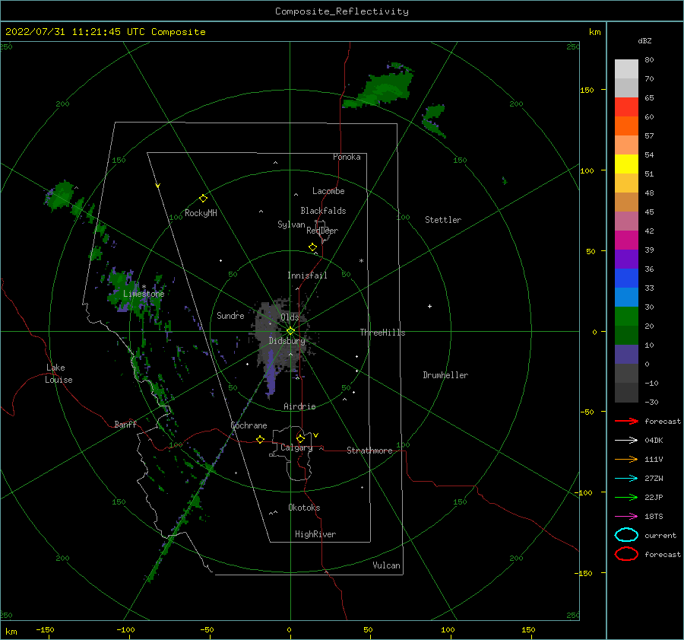Image resolution: width=684 pixels, height=640 pixels.
Task: Click the red forecast ellipse icon
Action: (626, 554)
